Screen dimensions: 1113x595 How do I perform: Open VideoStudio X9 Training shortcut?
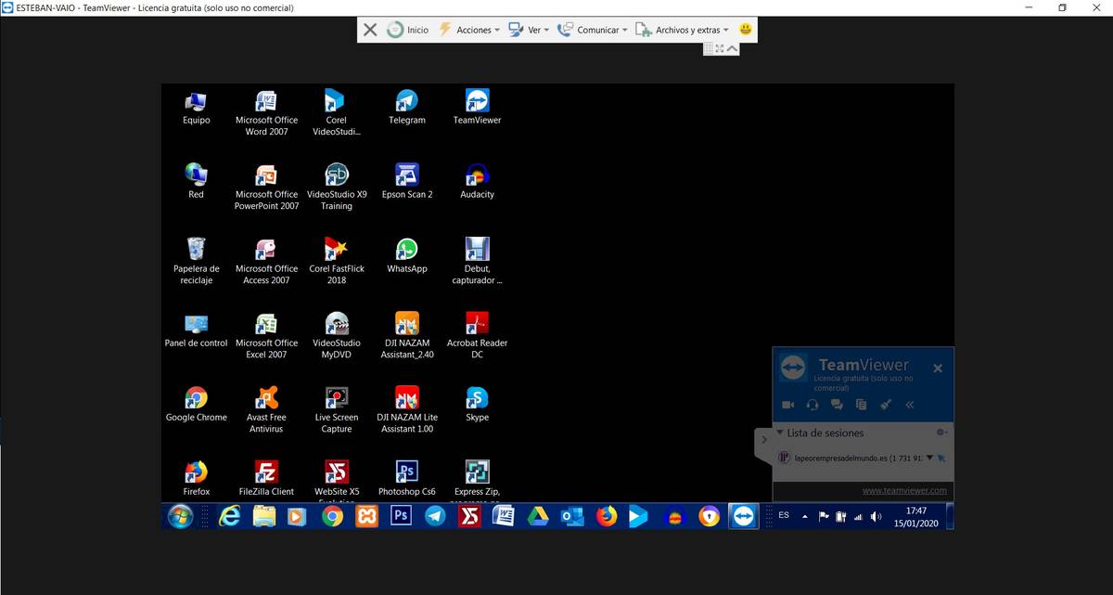click(x=336, y=187)
